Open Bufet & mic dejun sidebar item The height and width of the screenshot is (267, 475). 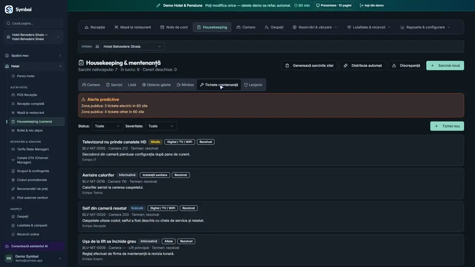(36, 131)
